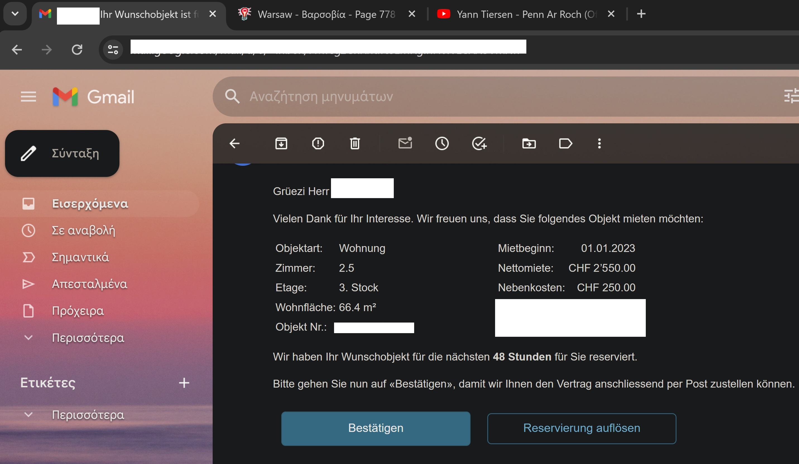This screenshot has height=464, width=799.
Task: Click the Nettomiete value CHF 2'550.00
Action: coord(602,268)
